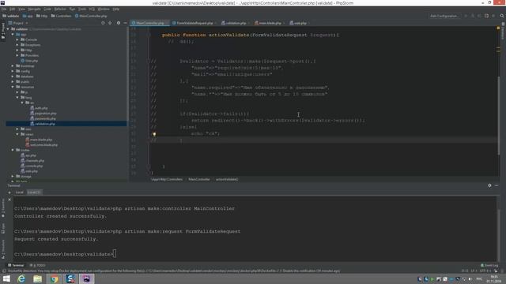
Task: Switch to main.blade.php editor tab
Action: coord(270,23)
